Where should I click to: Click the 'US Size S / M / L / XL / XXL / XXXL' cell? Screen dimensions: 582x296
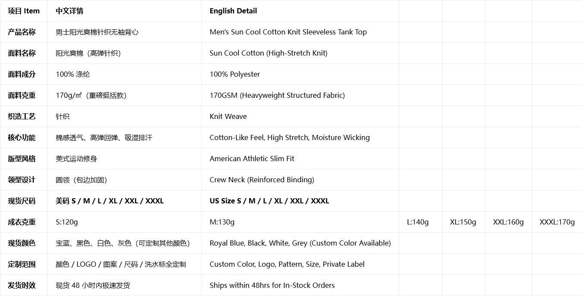(x=300, y=201)
